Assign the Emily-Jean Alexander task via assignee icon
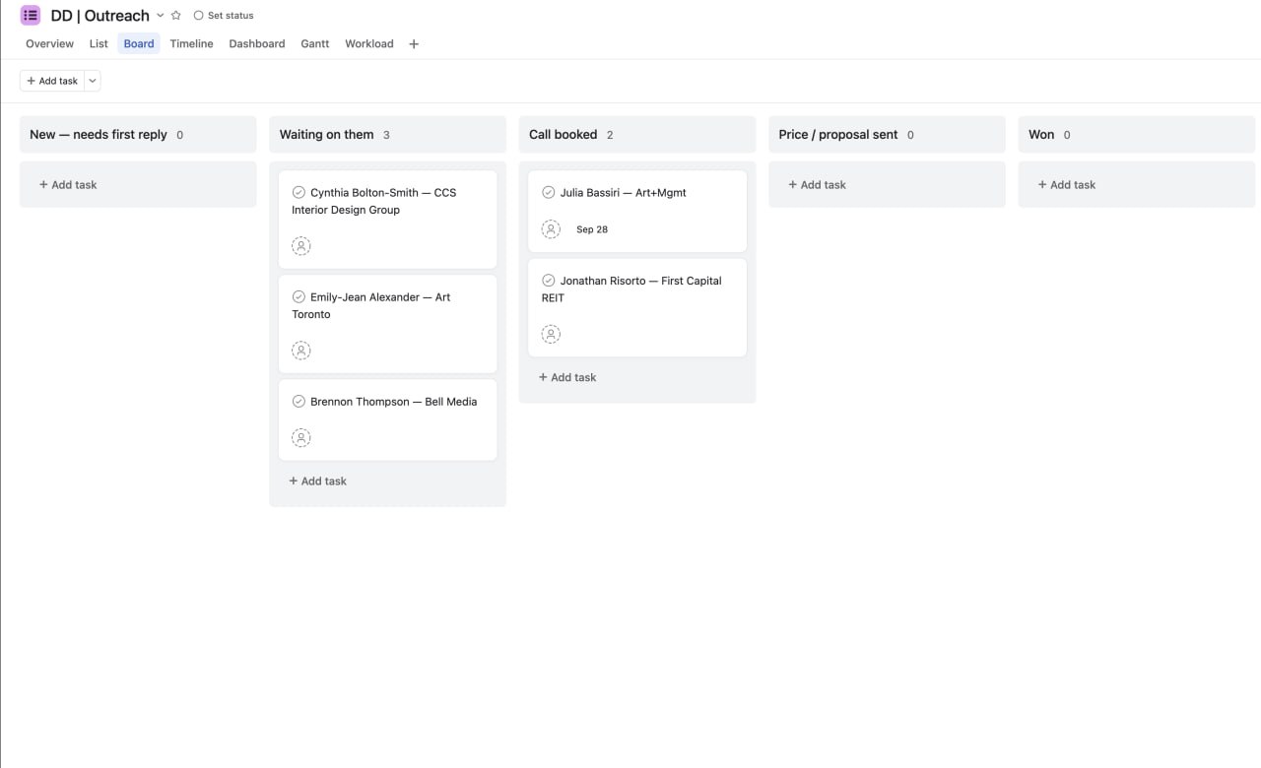The image size is (1261, 768). 301,351
